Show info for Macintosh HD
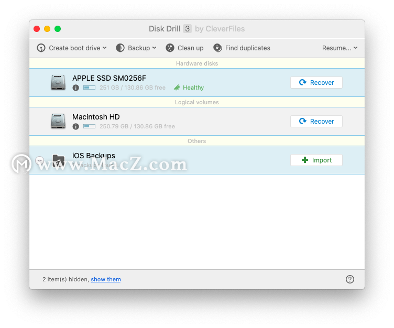 click(x=75, y=126)
